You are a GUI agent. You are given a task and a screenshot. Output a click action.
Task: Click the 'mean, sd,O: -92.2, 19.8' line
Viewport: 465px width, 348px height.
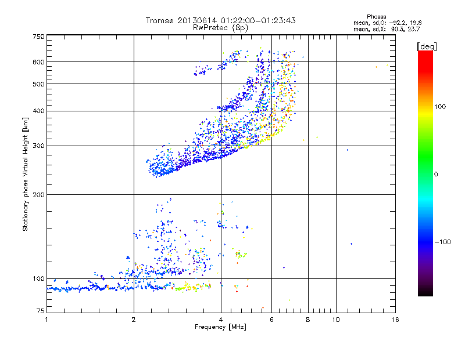387,23
